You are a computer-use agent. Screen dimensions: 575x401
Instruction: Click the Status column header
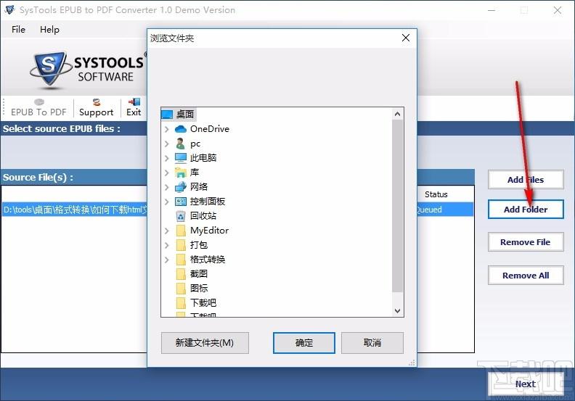(436, 194)
